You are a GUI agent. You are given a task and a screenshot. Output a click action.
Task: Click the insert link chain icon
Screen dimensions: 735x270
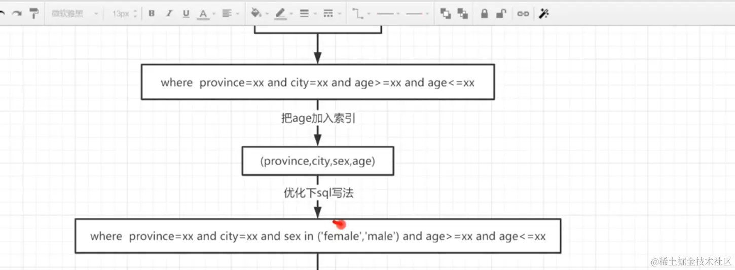(x=523, y=14)
